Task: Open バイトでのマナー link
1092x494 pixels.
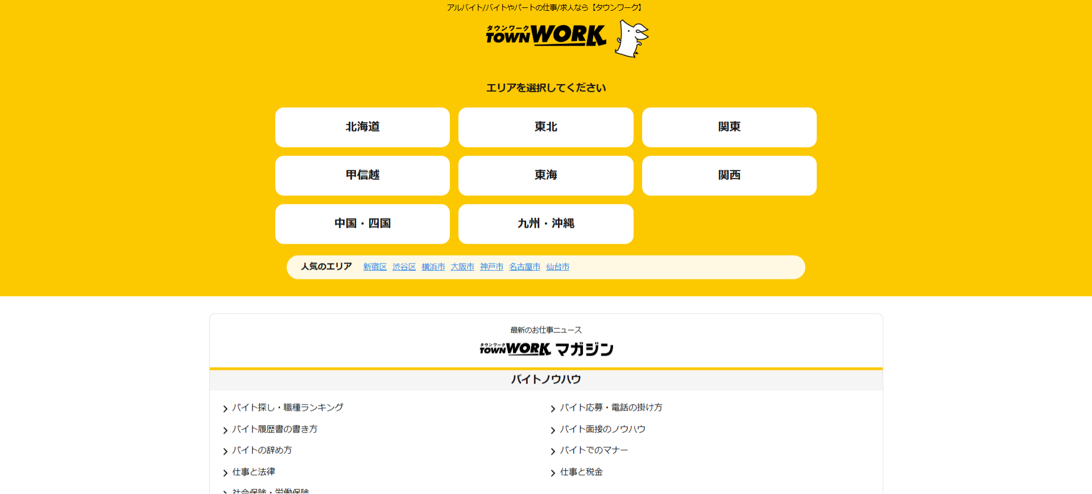Action: click(594, 450)
